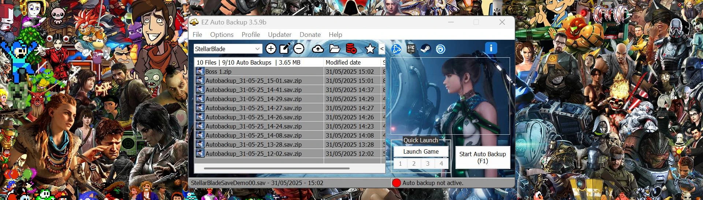Open the Updater menu

tap(280, 35)
